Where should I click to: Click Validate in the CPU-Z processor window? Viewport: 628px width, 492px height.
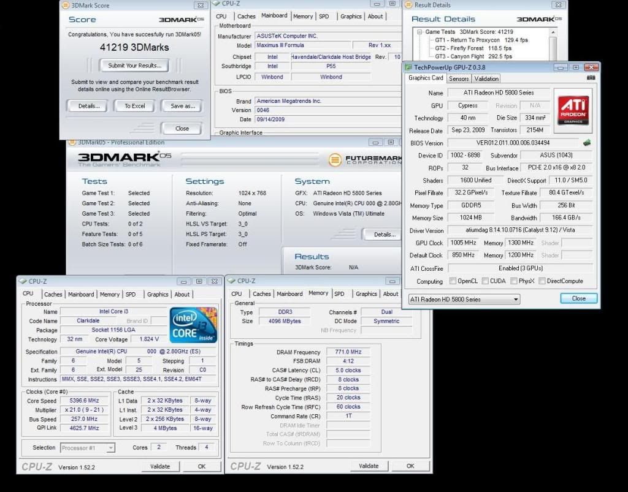click(x=160, y=466)
